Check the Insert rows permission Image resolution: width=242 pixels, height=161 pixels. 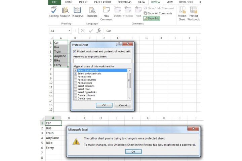tap(75, 89)
